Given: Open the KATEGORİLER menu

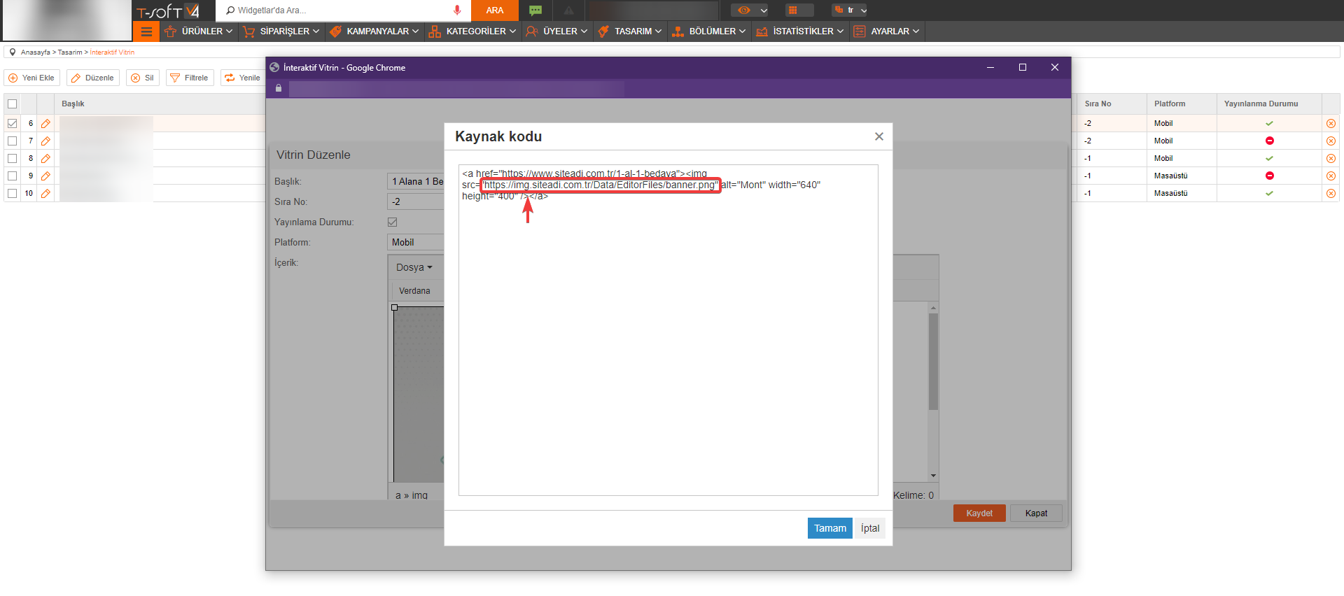Looking at the screenshot, I should [472, 31].
